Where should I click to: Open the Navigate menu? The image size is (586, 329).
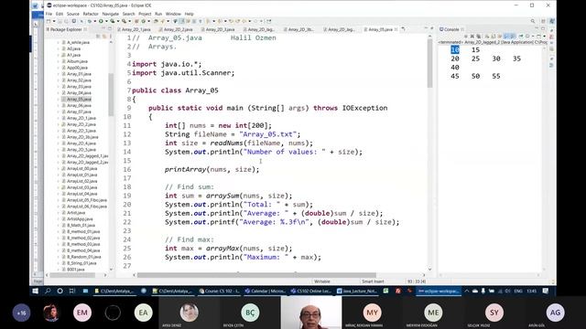point(110,14)
